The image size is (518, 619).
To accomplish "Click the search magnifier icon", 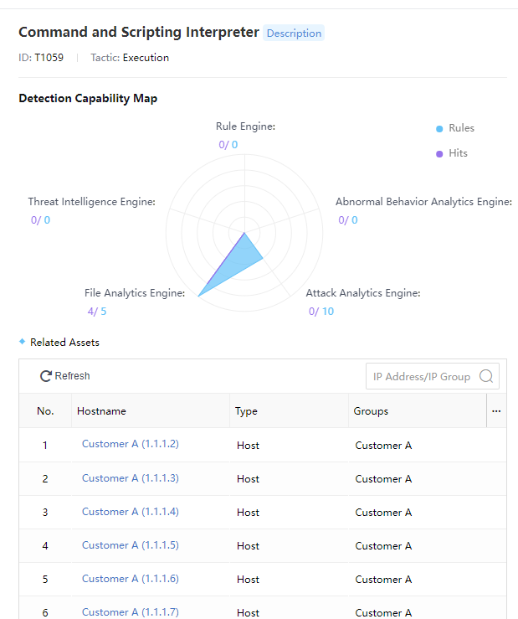I will (x=486, y=376).
